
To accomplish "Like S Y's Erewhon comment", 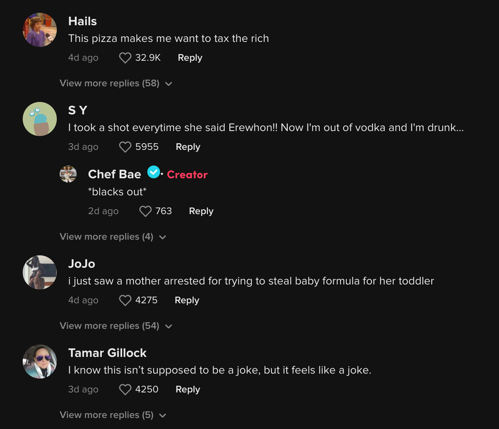I will point(125,147).
